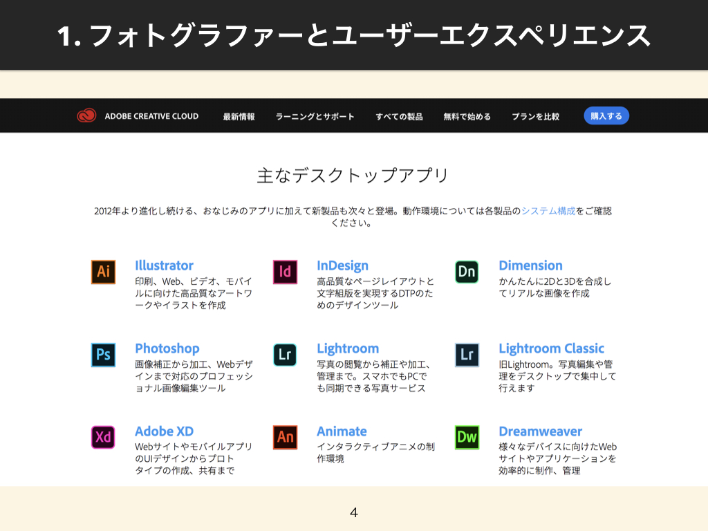Click the 主なデスクトップアプリ heading
Screen dimensions: 708x531
pyautogui.click(x=353, y=175)
